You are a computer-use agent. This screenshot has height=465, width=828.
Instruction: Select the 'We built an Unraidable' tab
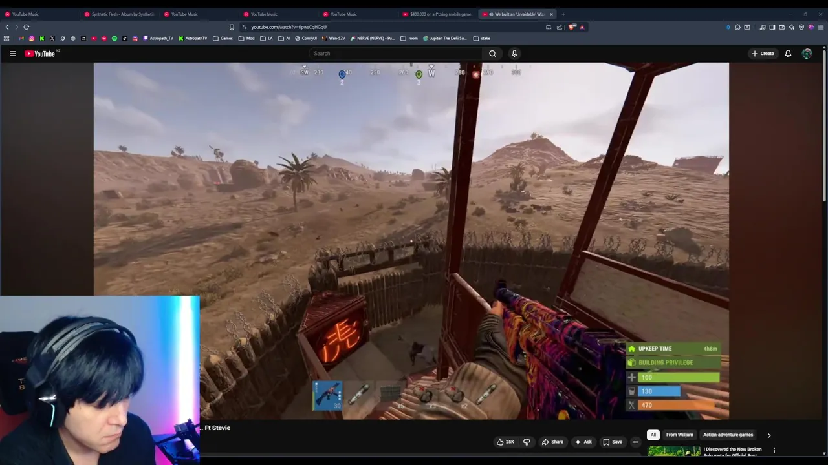click(516, 14)
